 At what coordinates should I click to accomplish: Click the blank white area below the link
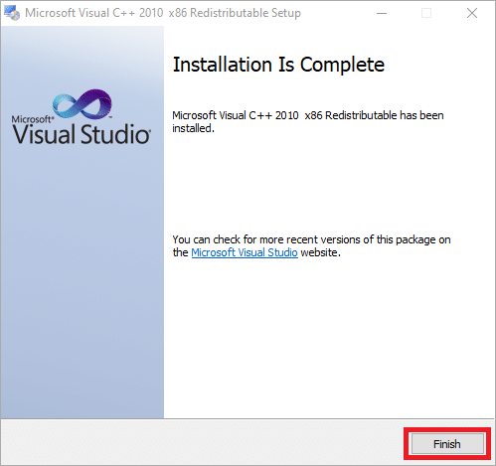click(x=329, y=338)
